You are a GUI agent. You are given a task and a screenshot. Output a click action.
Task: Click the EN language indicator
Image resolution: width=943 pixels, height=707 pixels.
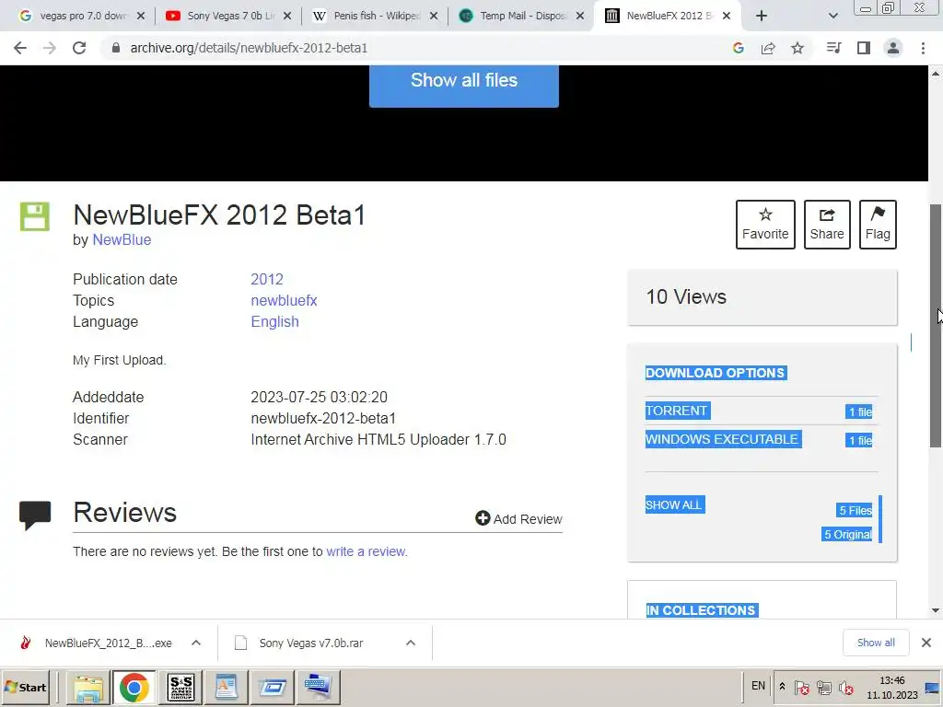coord(758,686)
